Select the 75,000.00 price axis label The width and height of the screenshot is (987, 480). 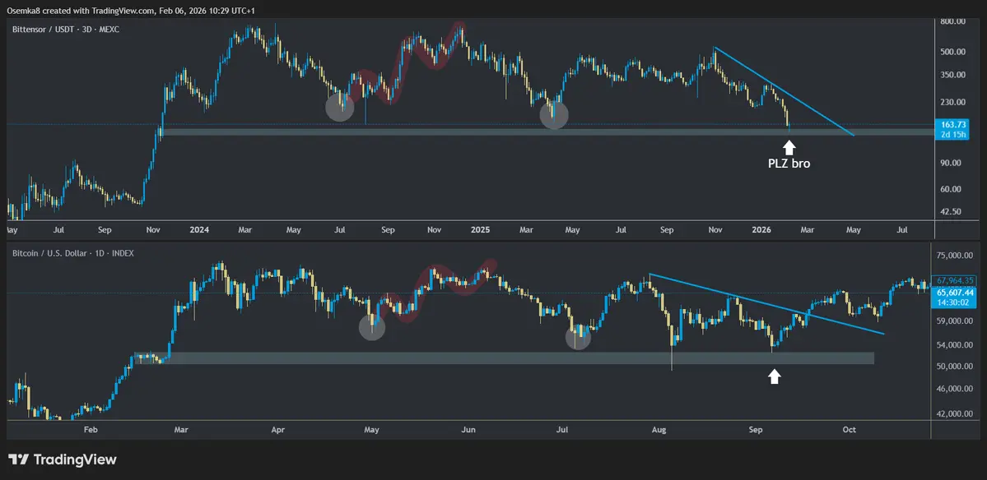[957, 256]
